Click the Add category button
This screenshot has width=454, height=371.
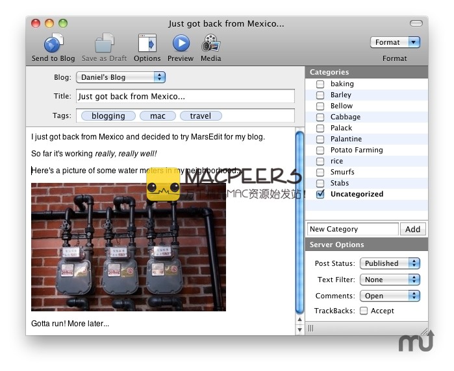tap(413, 229)
